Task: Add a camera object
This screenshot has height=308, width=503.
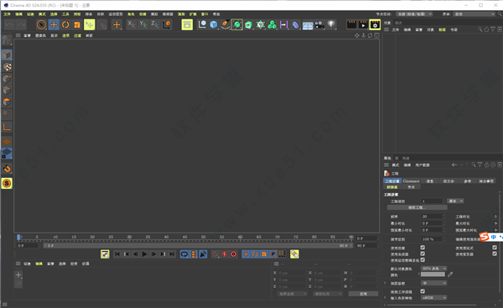Action: pos(319,24)
